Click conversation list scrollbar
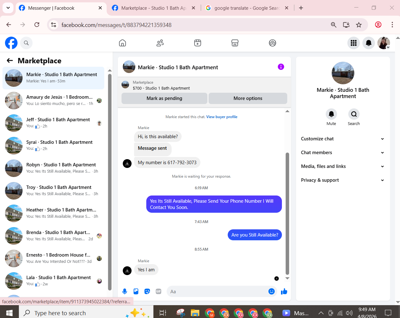This screenshot has height=318, width=400. [x=110, y=182]
